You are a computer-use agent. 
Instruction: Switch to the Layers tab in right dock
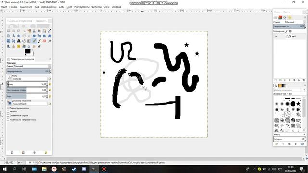276,17
